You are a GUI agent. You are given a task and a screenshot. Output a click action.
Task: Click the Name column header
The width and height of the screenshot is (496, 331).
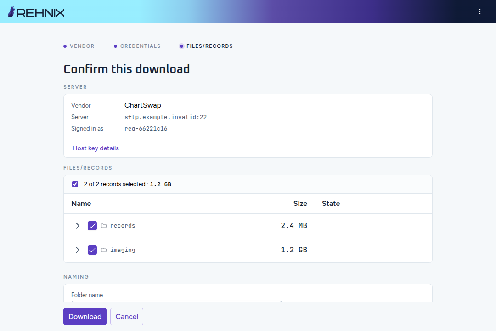81,204
